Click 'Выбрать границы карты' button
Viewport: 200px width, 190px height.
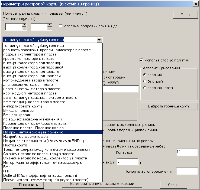tap(169, 106)
